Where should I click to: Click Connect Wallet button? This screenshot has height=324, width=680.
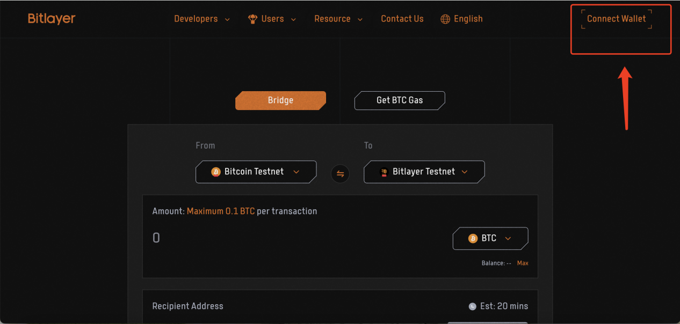click(616, 19)
